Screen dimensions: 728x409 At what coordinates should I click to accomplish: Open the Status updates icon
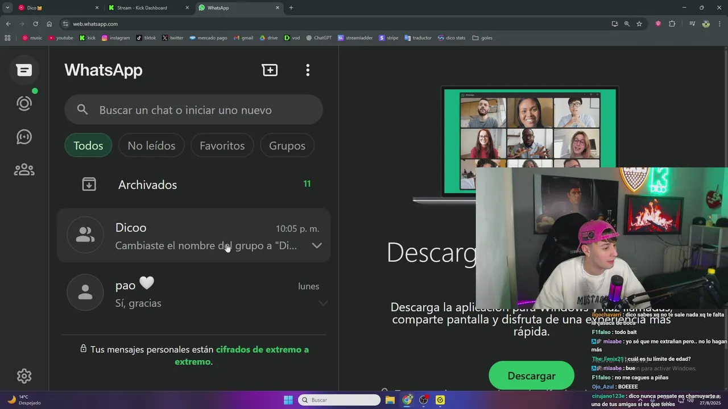[24, 103]
